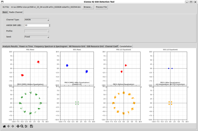Screen dimensions: 198x131
Task: Save figure using floppy disk icon
Action: pos(31,126)
